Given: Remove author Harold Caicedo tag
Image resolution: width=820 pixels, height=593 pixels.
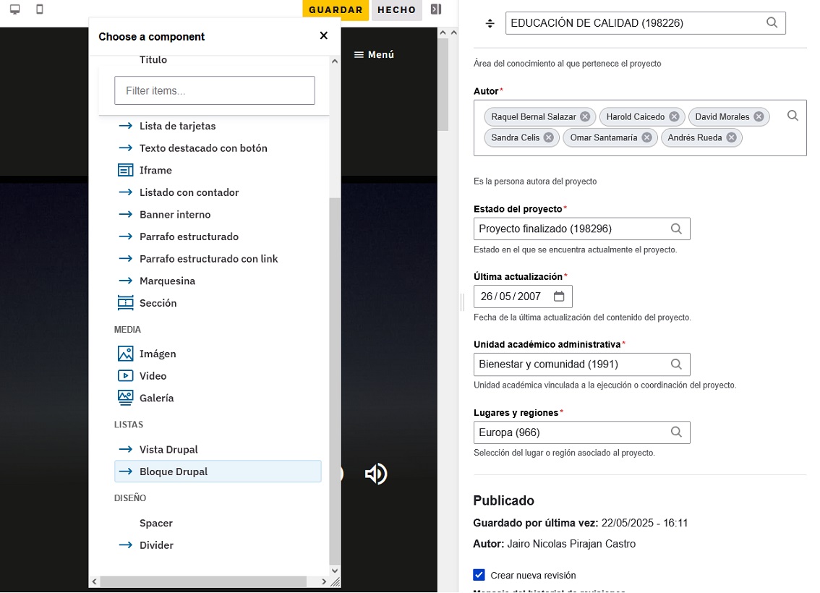Looking at the screenshot, I should (674, 116).
